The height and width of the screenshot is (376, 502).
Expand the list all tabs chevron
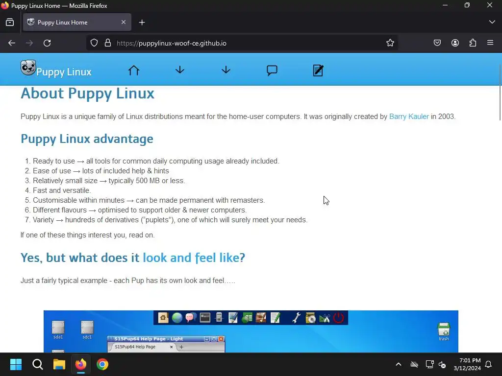(x=492, y=22)
